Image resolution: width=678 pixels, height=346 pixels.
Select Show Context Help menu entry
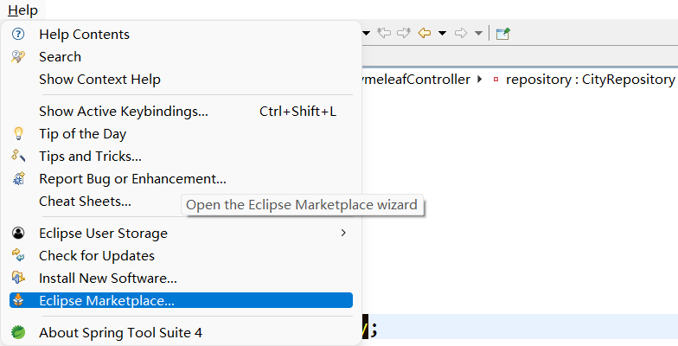coord(99,80)
